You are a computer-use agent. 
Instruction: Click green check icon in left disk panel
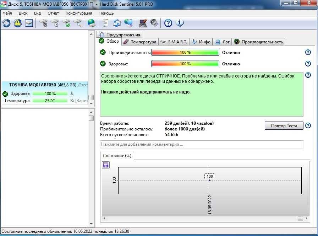[5, 94]
